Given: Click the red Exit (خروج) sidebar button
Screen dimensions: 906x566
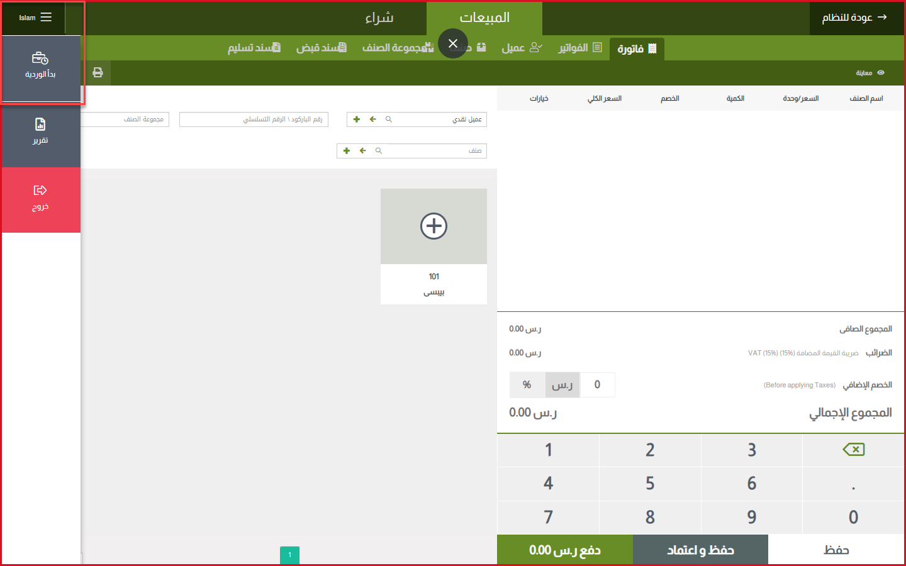Looking at the screenshot, I should click(41, 198).
